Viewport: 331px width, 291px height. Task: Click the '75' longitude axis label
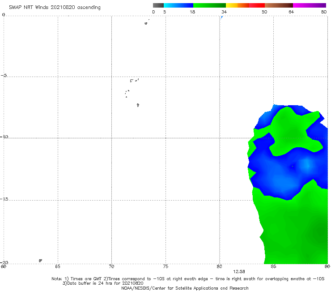tap(165, 266)
